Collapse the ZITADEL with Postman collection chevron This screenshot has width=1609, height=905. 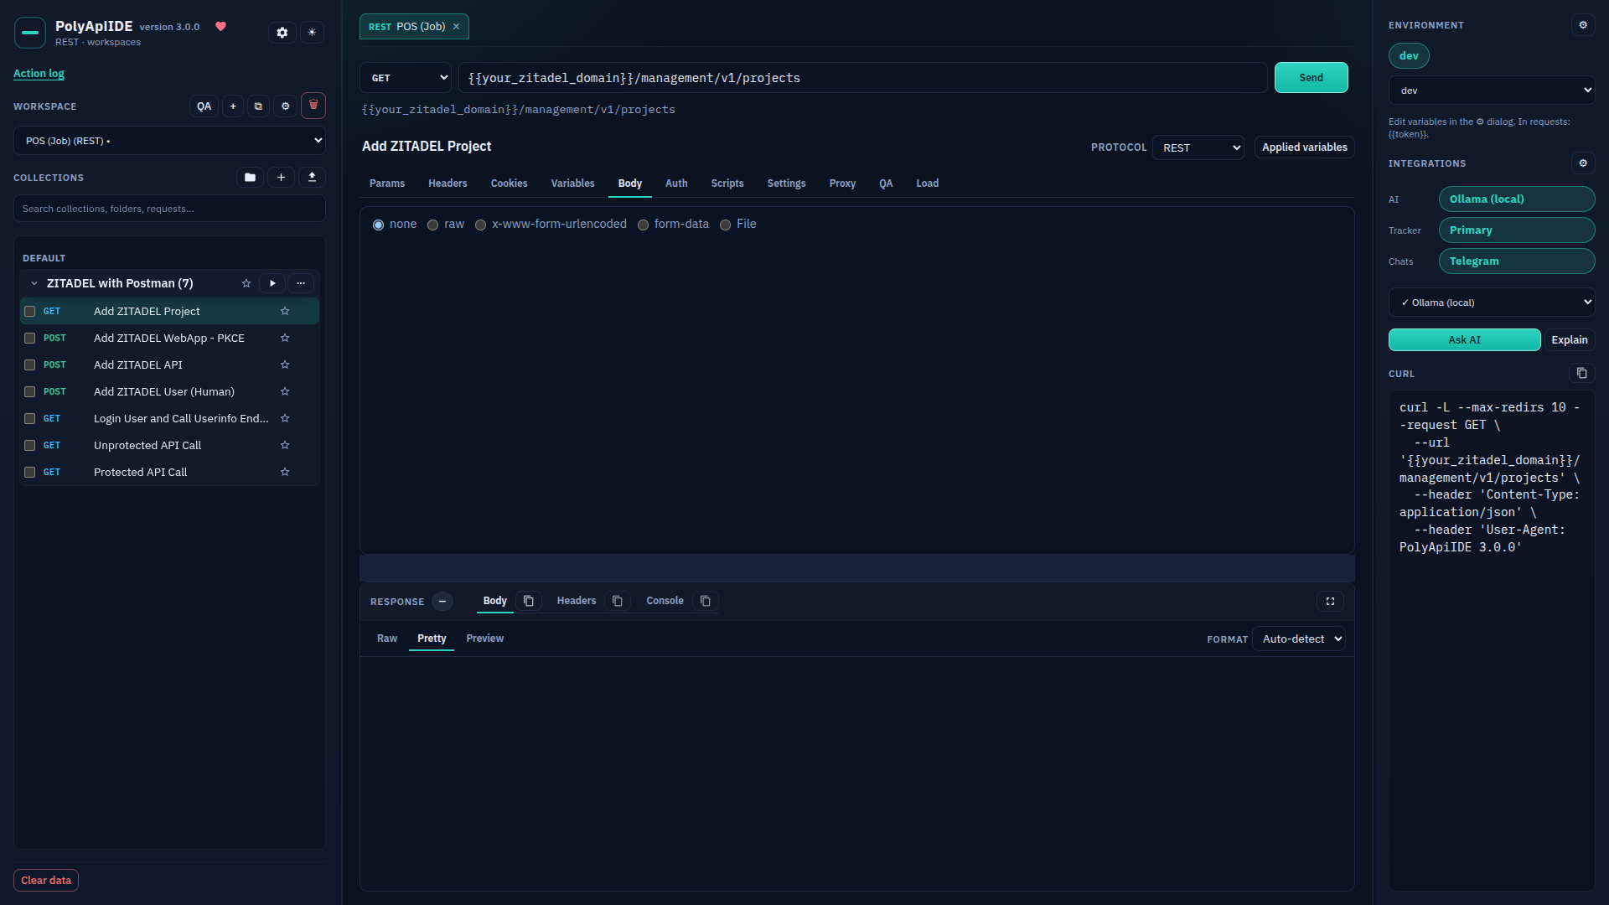tap(34, 283)
